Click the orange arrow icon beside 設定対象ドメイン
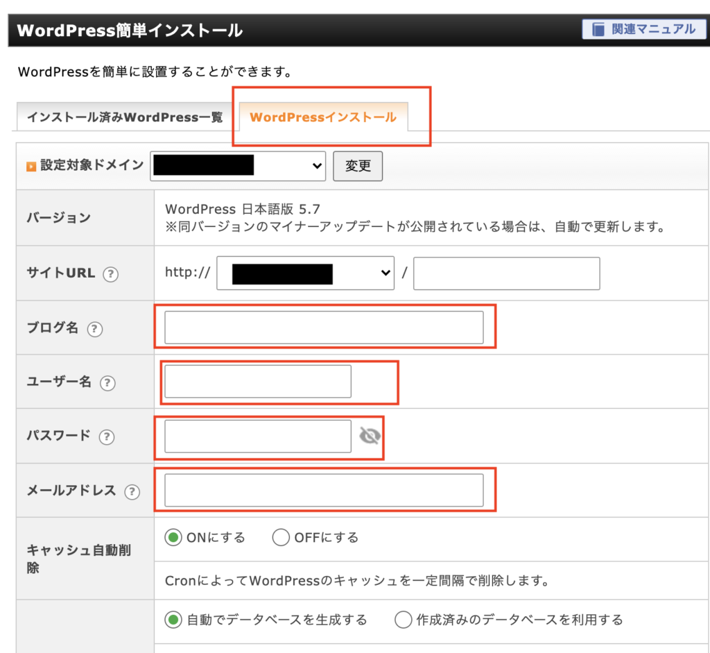The width and height of the screenshot is (710, 653). click(31, 167)
